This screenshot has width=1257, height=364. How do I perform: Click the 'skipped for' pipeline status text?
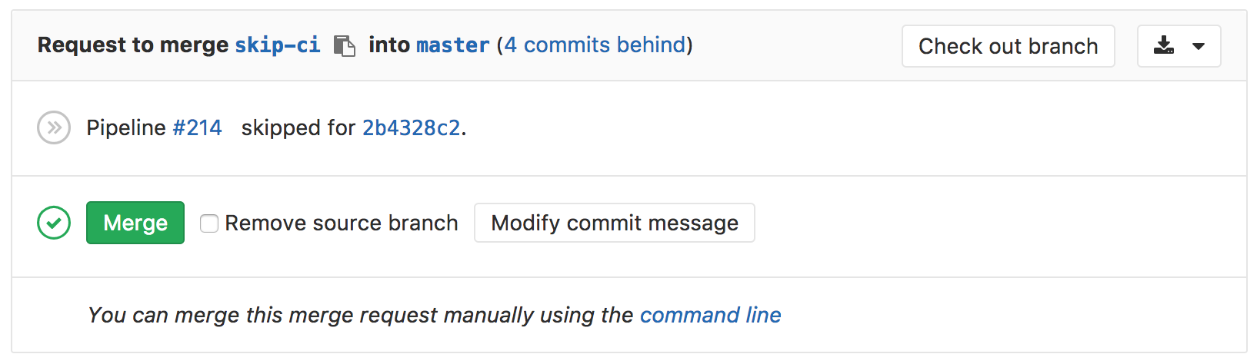pyautogui.click(x=298, y=127)
